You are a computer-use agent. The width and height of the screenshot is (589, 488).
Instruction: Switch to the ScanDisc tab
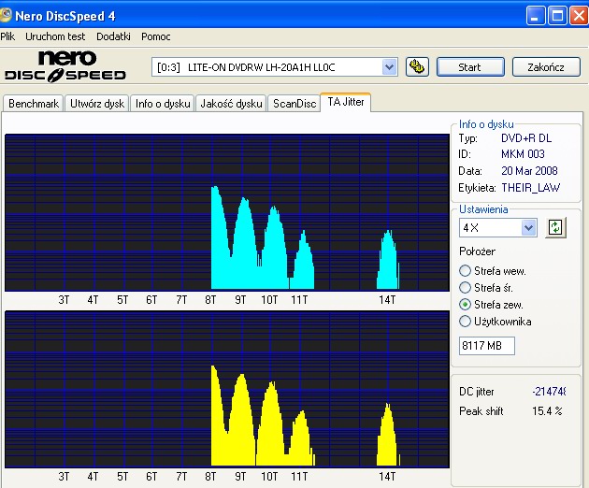click(x=294, y=104)
